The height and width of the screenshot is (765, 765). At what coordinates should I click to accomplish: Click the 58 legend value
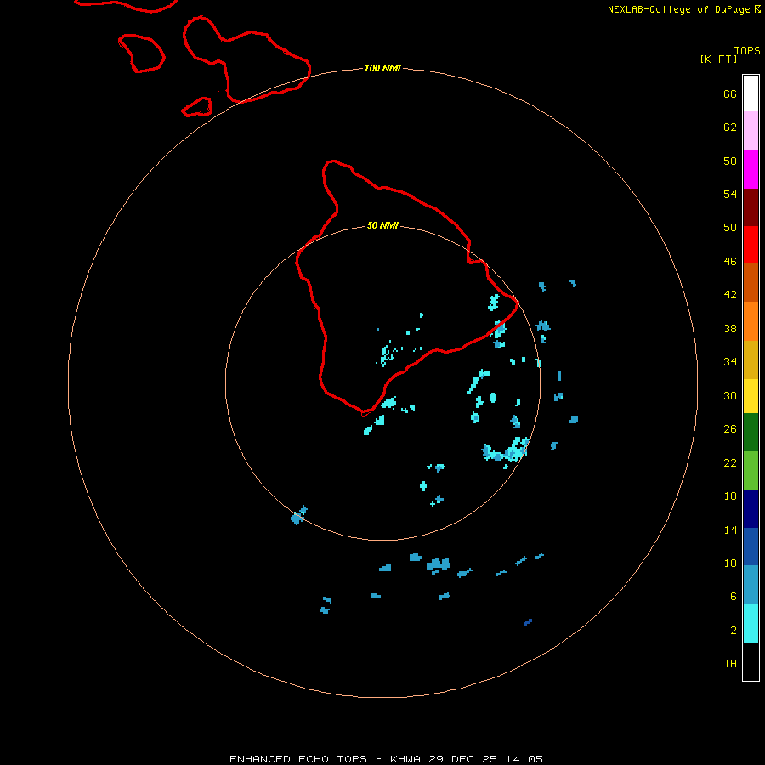[730, 161]
